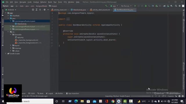186x104 pixels.
Task: Click the Gradle import progress bar
Action: pyautogui.click(x=141, y=96)
